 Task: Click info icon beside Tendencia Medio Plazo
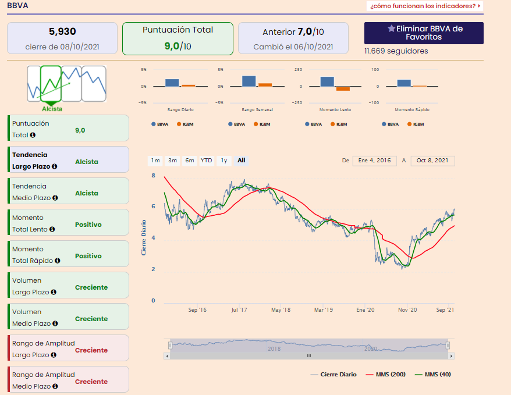(x=55, y=198)
